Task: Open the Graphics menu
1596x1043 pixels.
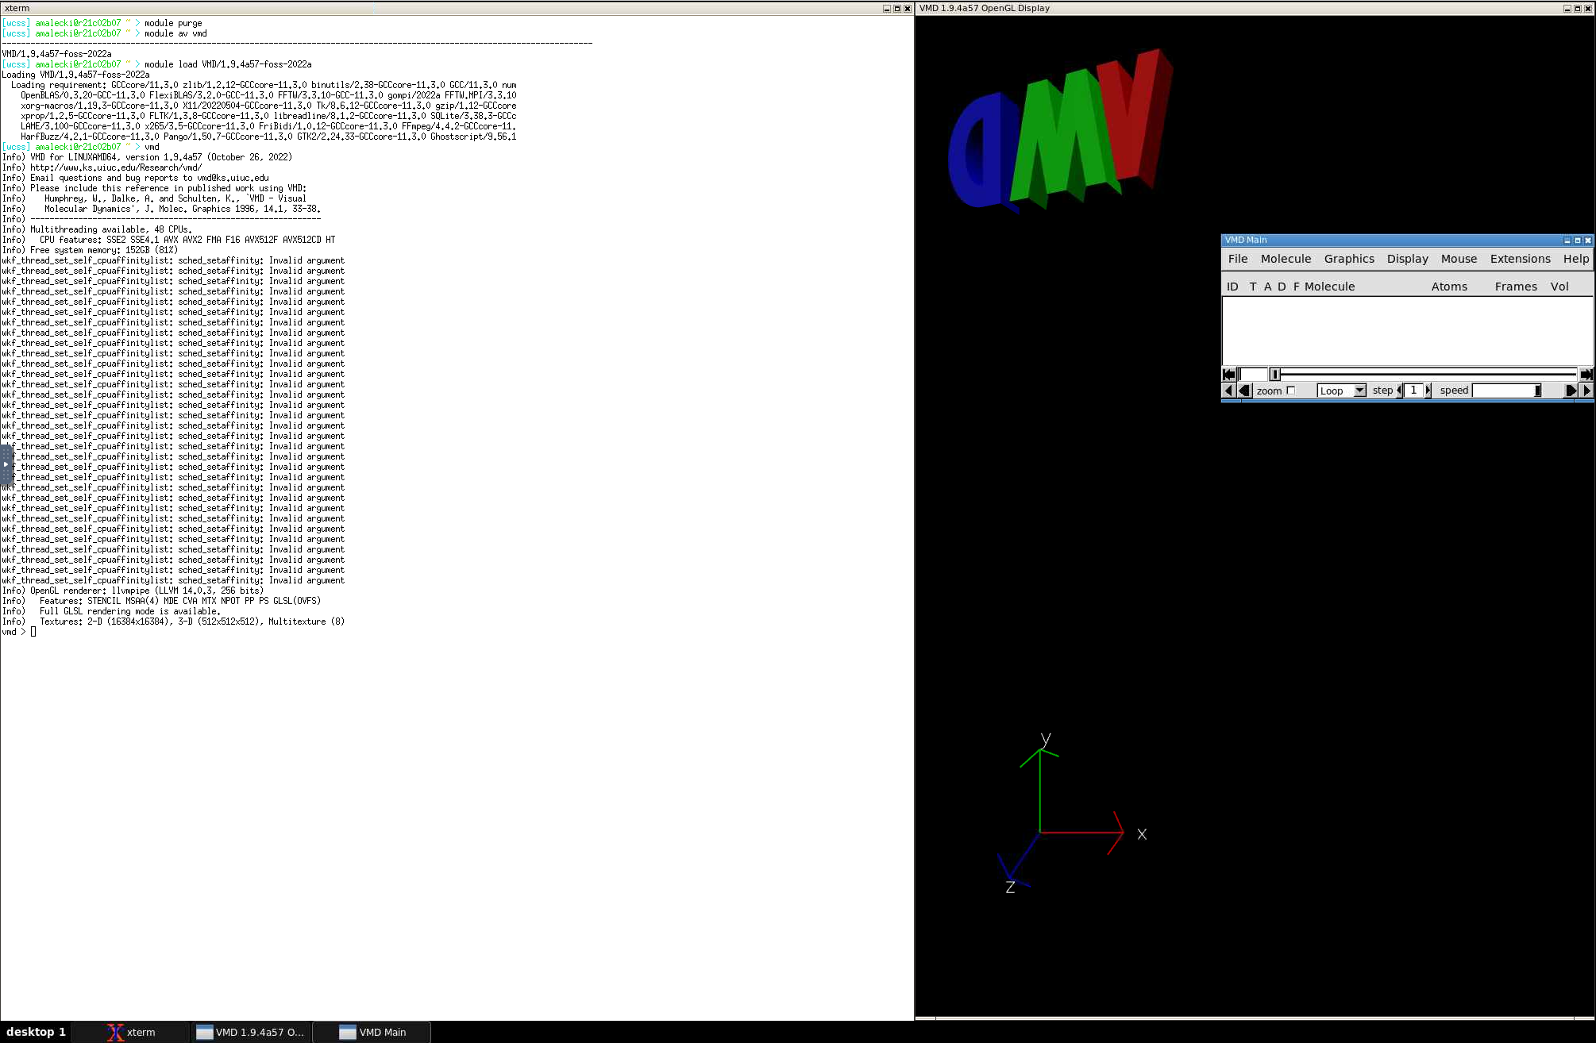Action: point(1349,259)
